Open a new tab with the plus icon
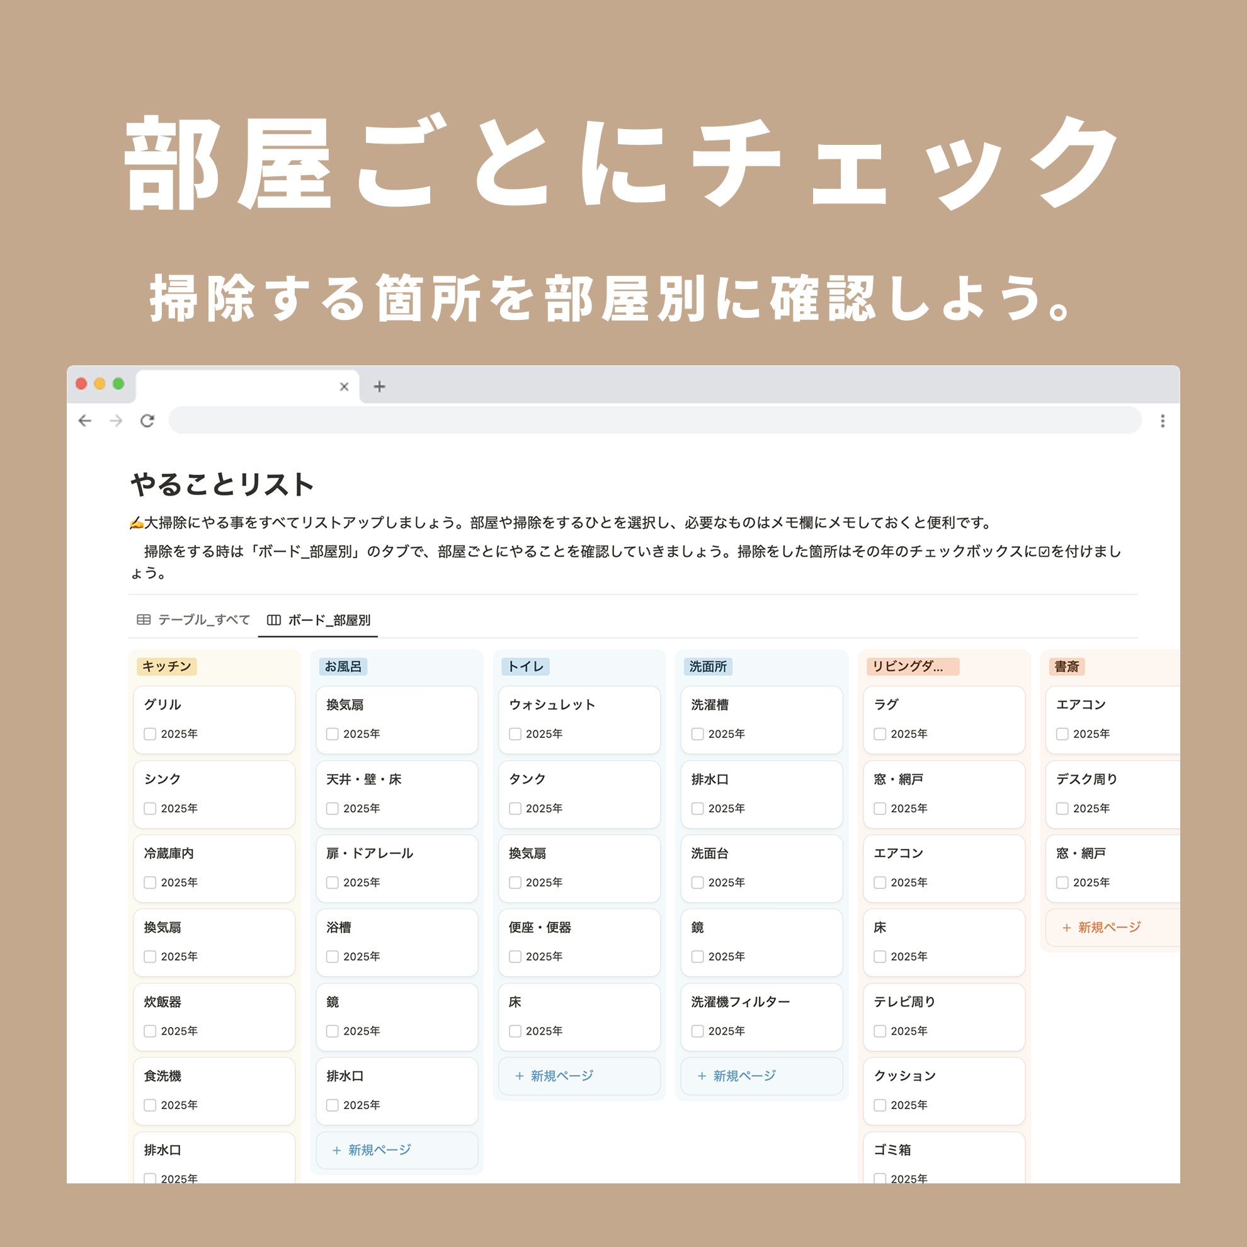The height and width of the screenshot is (1247, 1247). [380, 387]
